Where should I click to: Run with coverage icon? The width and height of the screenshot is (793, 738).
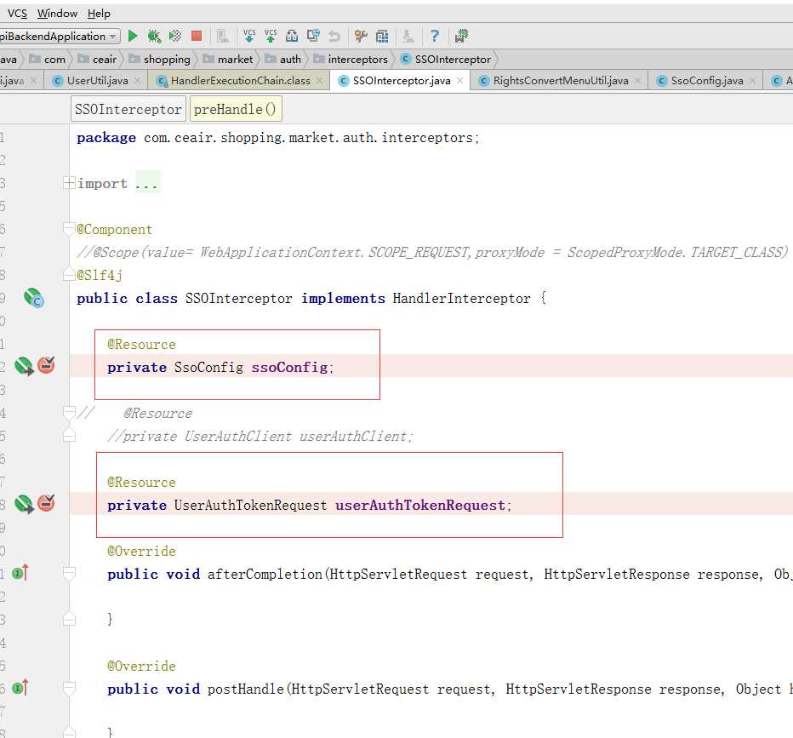(x=175, y=36)
